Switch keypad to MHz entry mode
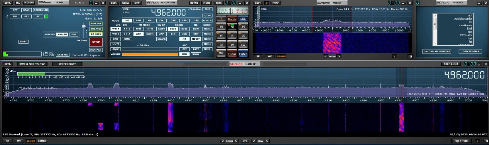This screenshot has width=489, height=145. click(x=243, y=19)
